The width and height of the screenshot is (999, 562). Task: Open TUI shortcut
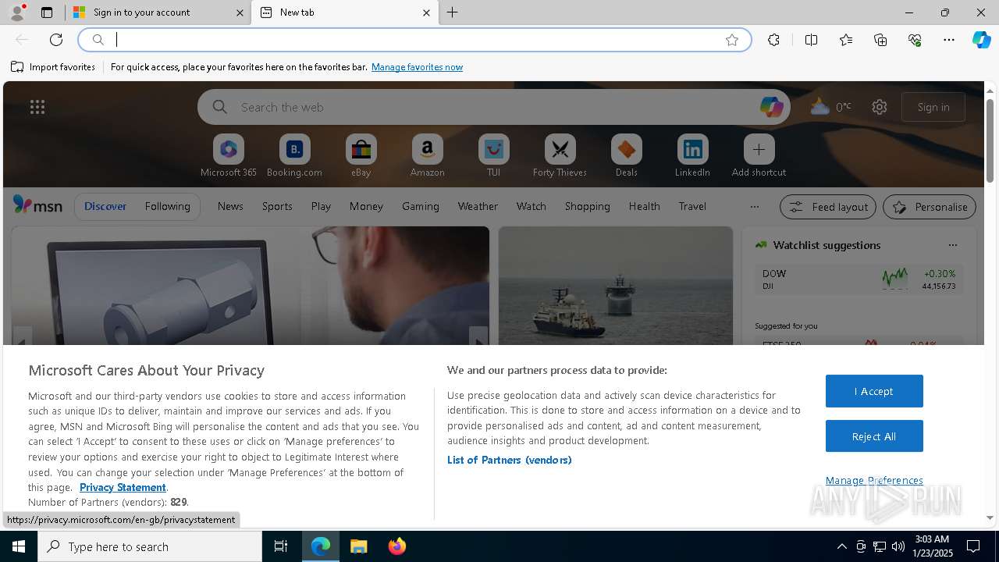point(493,155)
